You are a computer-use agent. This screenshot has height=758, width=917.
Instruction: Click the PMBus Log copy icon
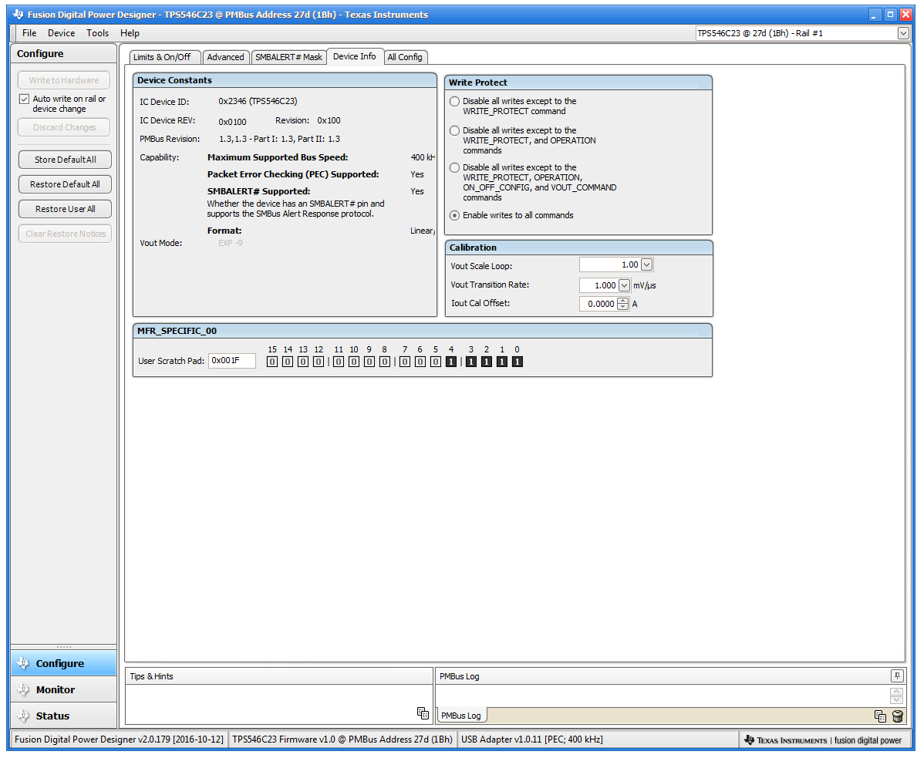pyautogui.click(x=880, y=716)
